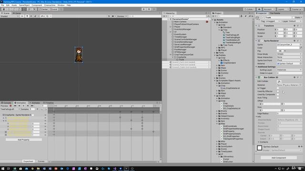The width and height of the screenshot is (305, 171).
Task: Collapse the Transform component foldout
Action: (x=256, y=26)
